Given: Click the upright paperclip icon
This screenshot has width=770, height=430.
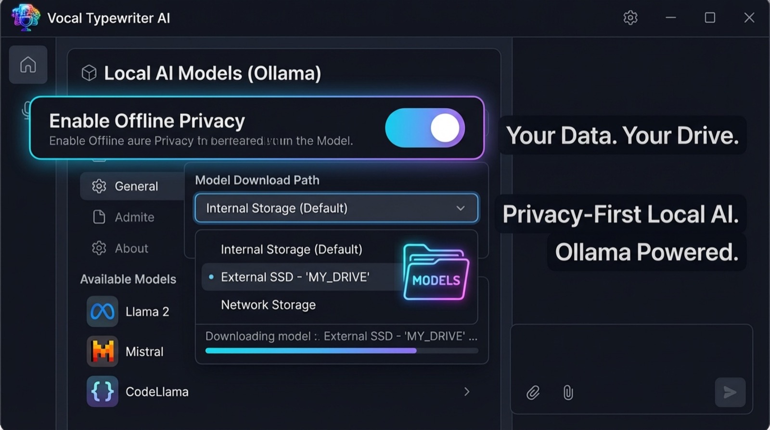Looking at the screenshot, I should (568, 392).
